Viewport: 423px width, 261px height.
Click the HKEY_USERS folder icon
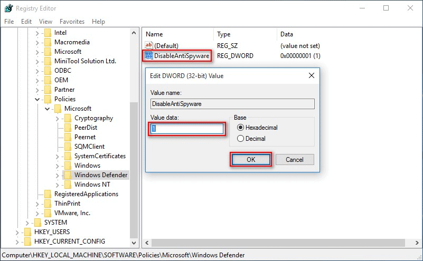click(x=27, y=232)
